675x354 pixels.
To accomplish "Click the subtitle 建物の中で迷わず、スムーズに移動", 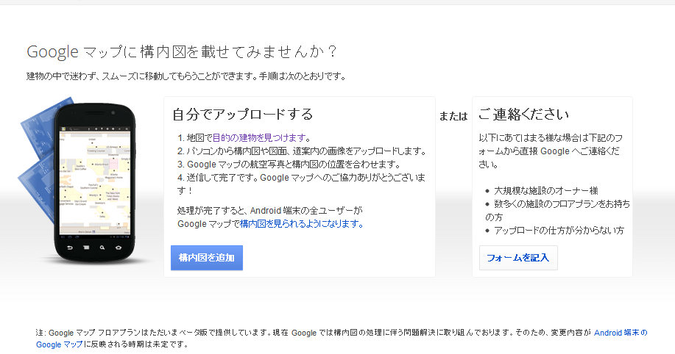I will [x=186, y=76].
